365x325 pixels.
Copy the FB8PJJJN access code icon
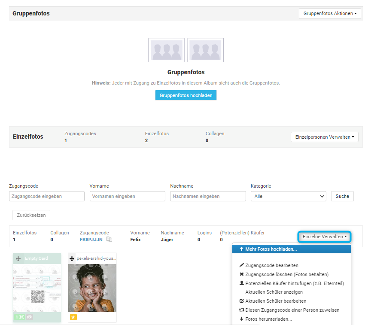[109, 239]
